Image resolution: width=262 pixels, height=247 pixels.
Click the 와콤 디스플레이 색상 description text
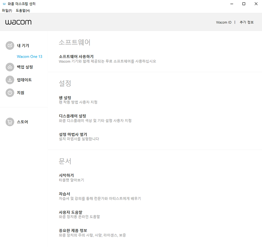coord(95,121)
